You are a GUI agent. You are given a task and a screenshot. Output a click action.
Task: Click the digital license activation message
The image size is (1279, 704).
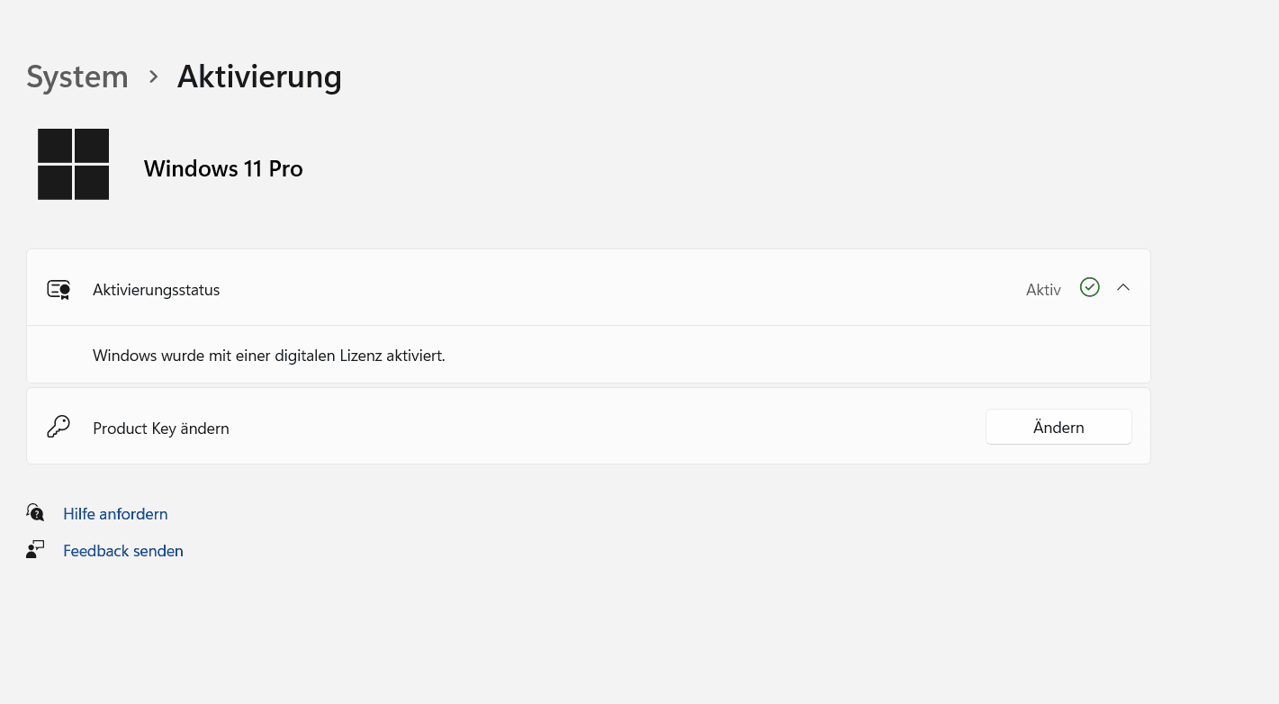pyautogui.click(x=269, y=356)
